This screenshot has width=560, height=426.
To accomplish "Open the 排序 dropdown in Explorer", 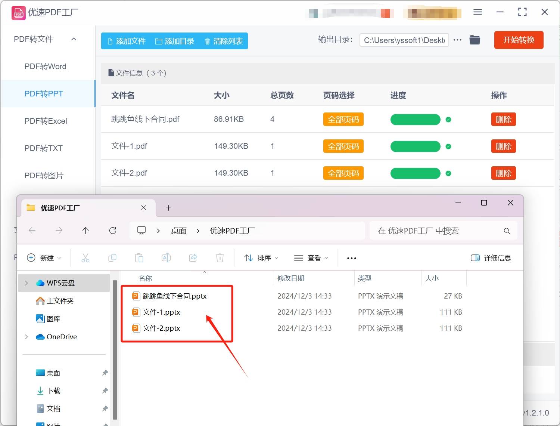I will tap(261, 258).
